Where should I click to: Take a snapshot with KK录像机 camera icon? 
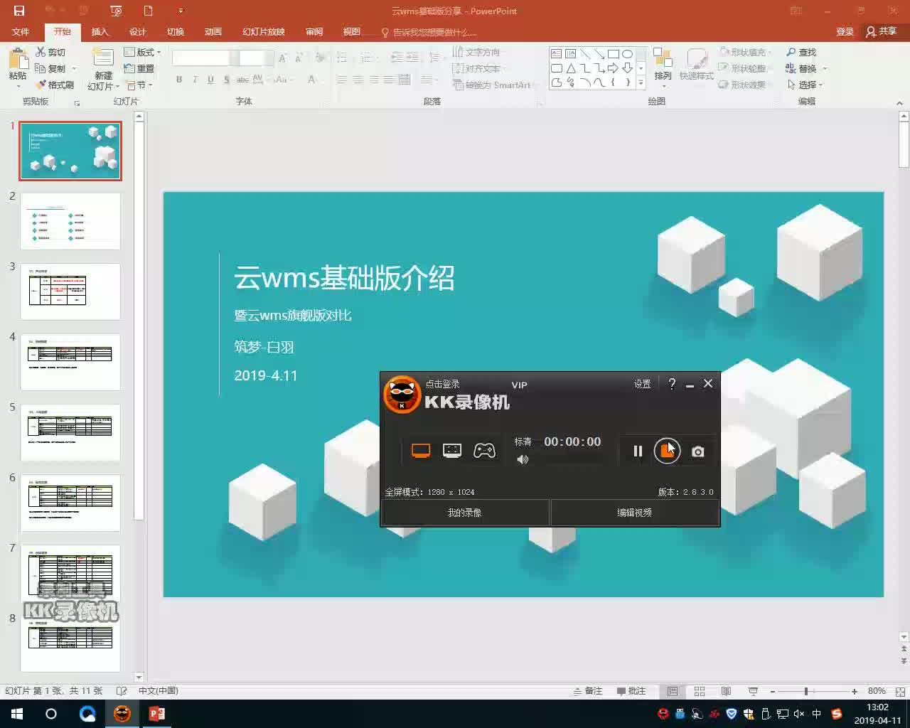click(x=697, y=451)
